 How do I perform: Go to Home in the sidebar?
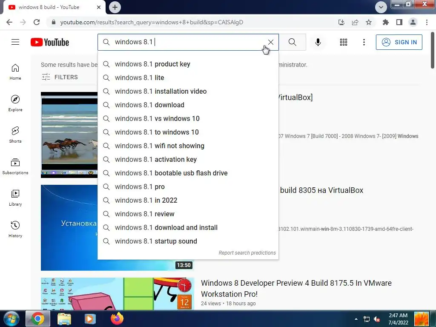[15, 72]
